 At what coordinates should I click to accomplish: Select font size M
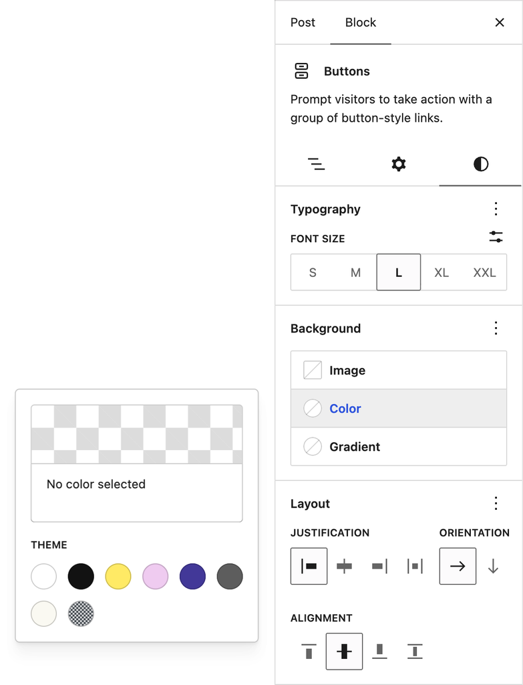point(355,272)
